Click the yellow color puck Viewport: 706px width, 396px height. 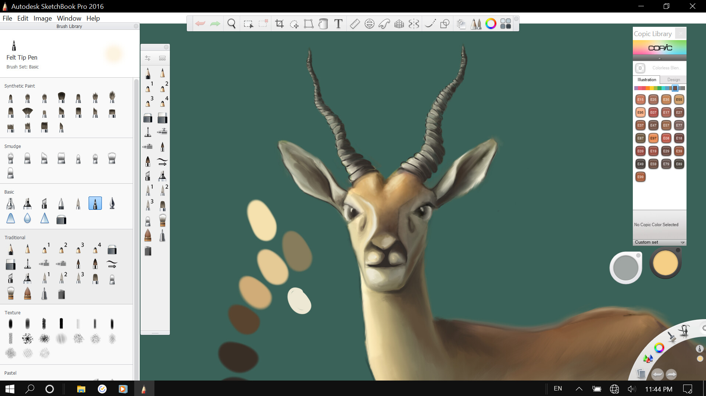[665, 263]
